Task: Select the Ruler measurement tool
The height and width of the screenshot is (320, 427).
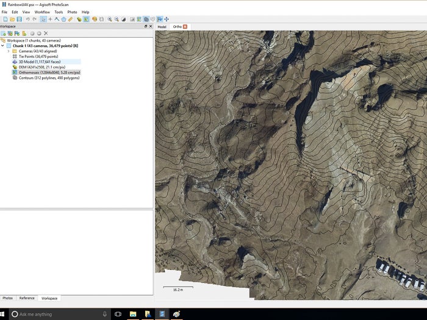Action: click(x=71, y=20)
